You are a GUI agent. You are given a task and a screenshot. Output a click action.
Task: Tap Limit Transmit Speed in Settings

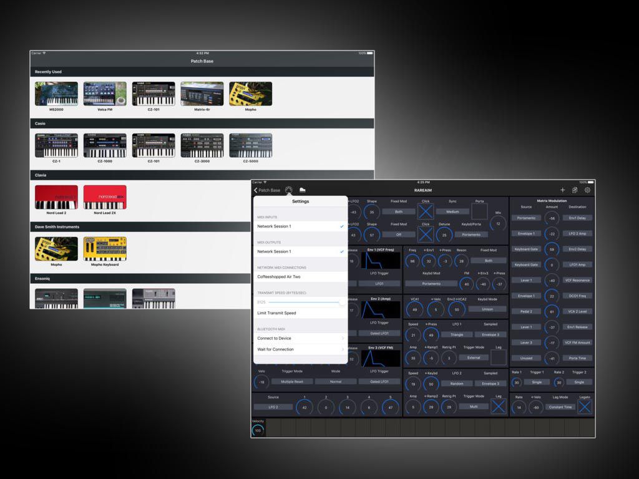click(300, 313)
